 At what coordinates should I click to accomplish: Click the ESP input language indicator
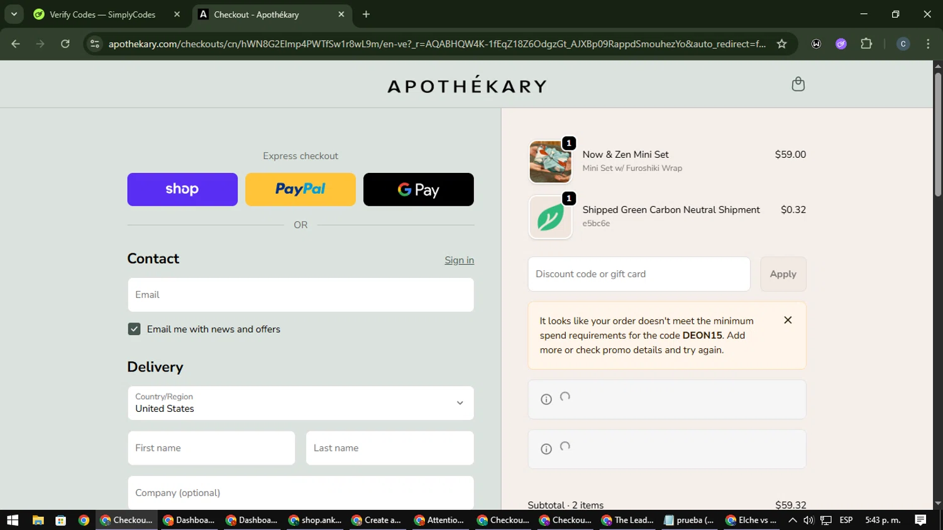click(x=846, y=520)
